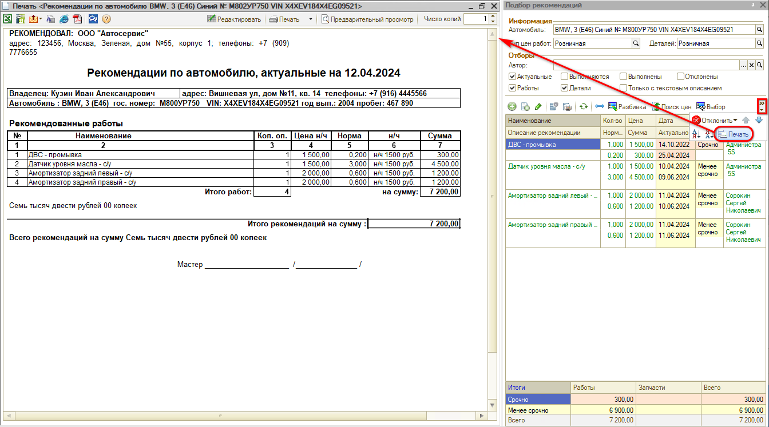Open search for the Автомобиль field
This screenshot has height=427, width=769.
[x=760, y=29]
